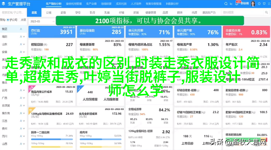271x150 pixels.
Task: Switch to the 猪舍利用管理 menu
Action: 74,4
